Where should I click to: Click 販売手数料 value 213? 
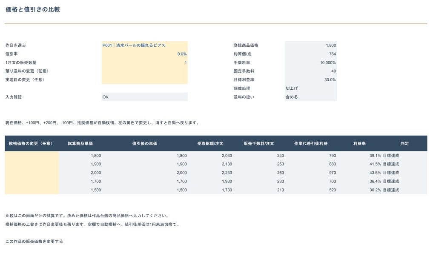[281, 190]
